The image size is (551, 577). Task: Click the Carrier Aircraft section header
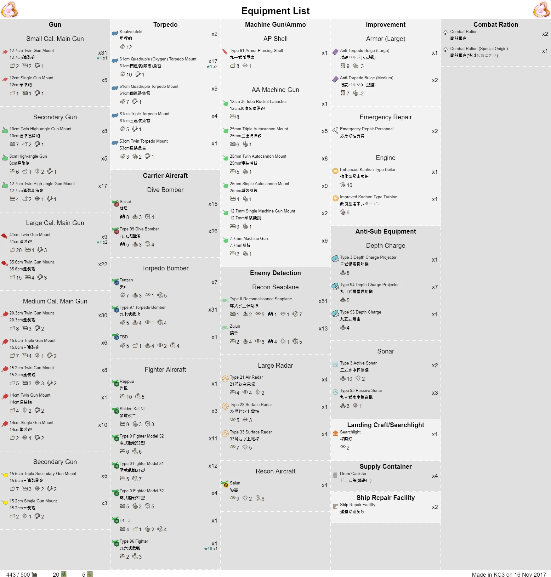coord(165,176)
